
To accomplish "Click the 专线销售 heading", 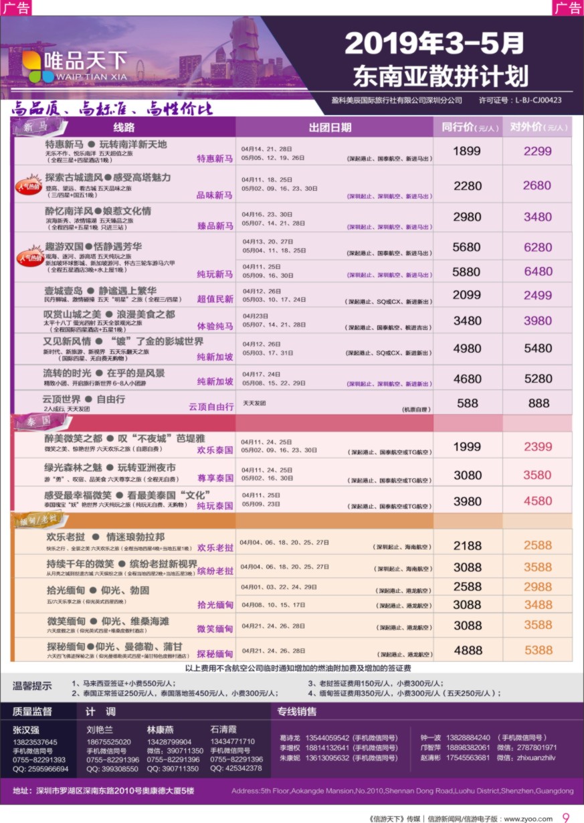I will pyautogui.click(x=297, y=711).
